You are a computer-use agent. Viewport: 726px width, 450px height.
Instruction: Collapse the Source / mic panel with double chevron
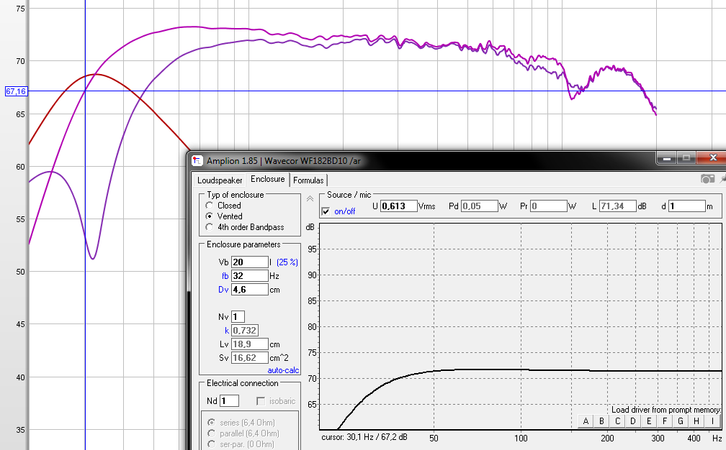point(310,198)
